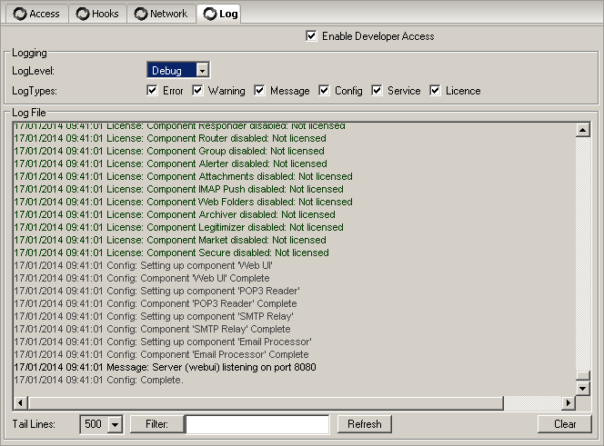Toggle Enable Developer Access checkbox
The image size is (604, 446).
coord(312,36)
